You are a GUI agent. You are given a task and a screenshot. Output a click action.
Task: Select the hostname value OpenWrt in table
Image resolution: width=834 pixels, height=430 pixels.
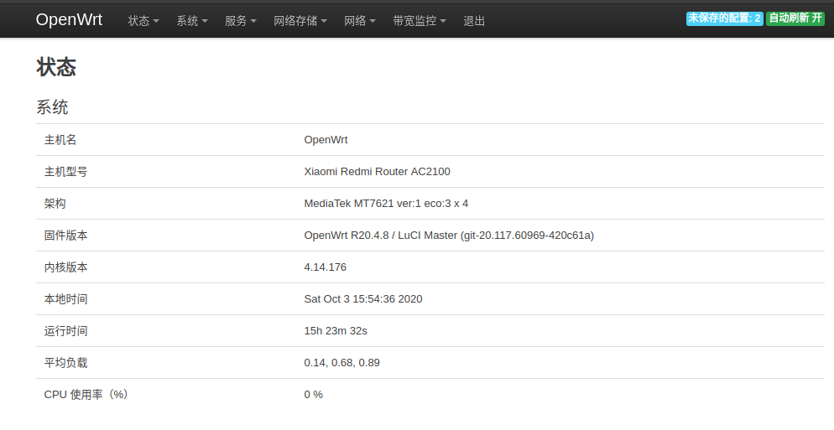click(326, 140)
